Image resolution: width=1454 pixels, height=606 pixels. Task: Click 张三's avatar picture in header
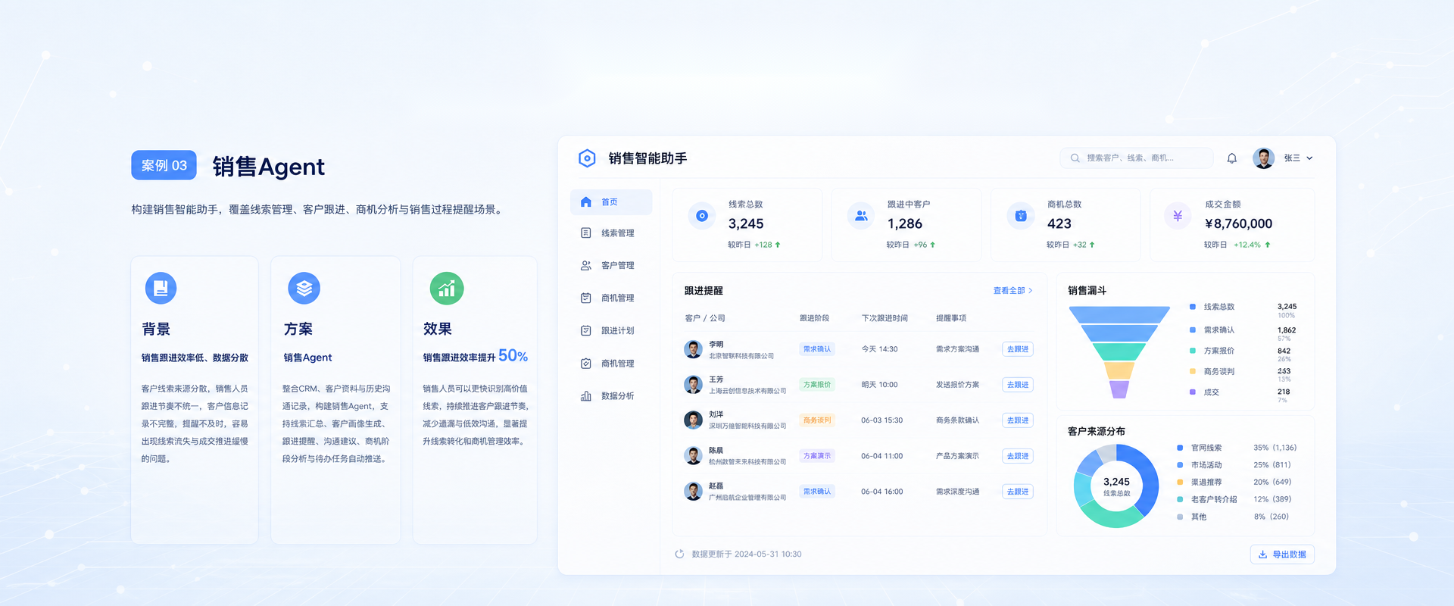(1263, 158)
